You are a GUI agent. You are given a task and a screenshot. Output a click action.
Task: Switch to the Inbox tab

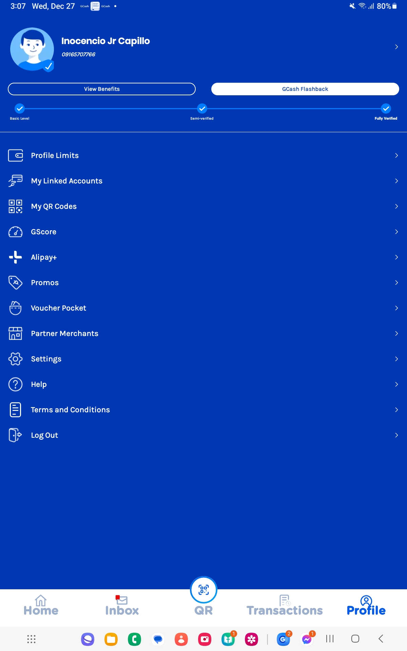pos(122,606)
